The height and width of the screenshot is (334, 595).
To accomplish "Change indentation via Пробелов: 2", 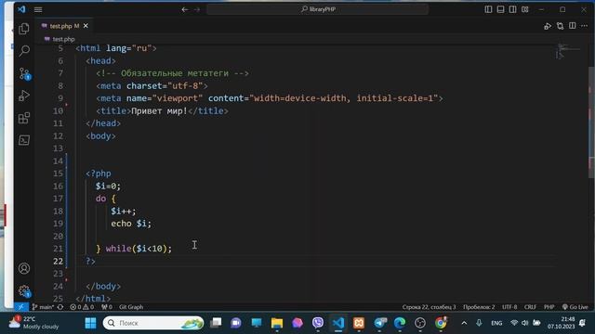I will point(479,307).
